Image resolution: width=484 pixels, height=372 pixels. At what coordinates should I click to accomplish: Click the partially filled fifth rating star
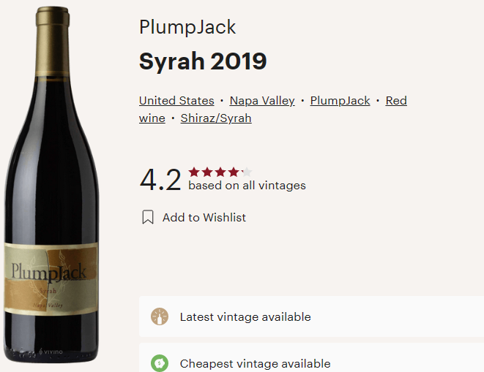tap(247, 172)
